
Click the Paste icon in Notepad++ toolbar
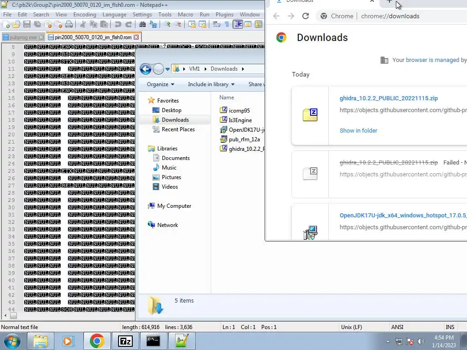pyautogui.click(x=104, y=25)
